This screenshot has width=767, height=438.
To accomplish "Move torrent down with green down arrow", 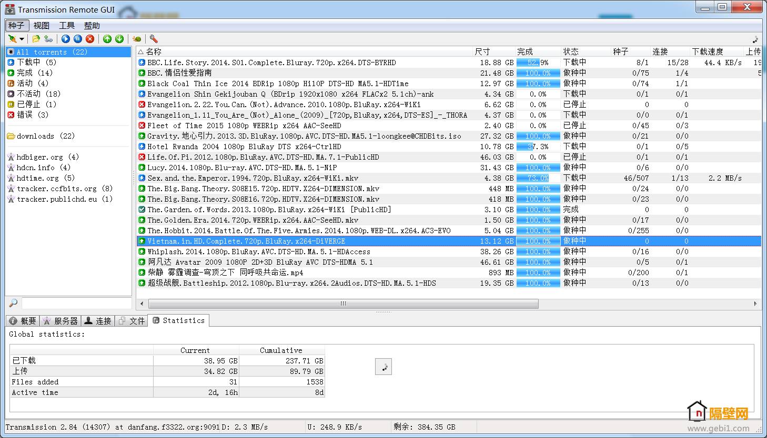I will [x=119, y=39].
